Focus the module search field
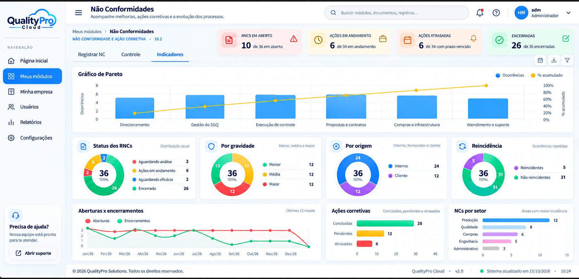 tap(397, 13)
